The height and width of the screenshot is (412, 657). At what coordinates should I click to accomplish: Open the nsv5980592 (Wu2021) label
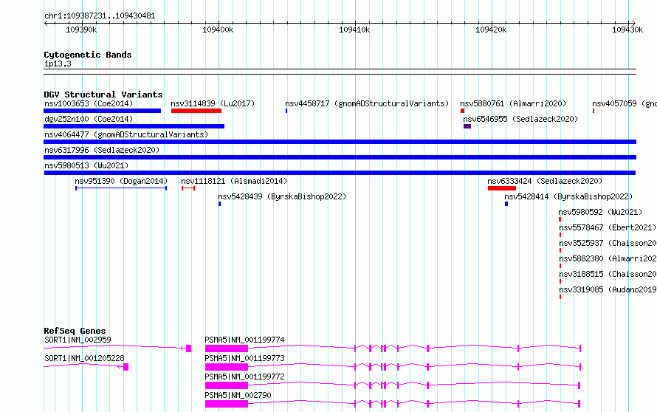point(600,212)
